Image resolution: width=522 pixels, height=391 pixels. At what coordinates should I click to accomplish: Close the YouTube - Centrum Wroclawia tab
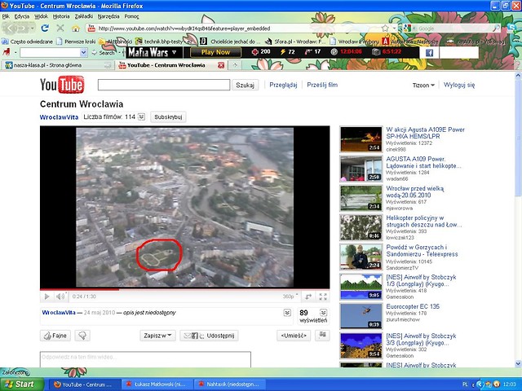tap(221, 65)
